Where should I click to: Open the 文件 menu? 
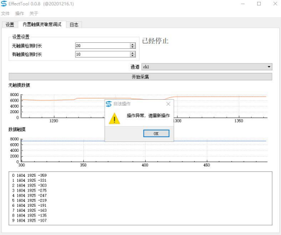[x=6, y=13]
